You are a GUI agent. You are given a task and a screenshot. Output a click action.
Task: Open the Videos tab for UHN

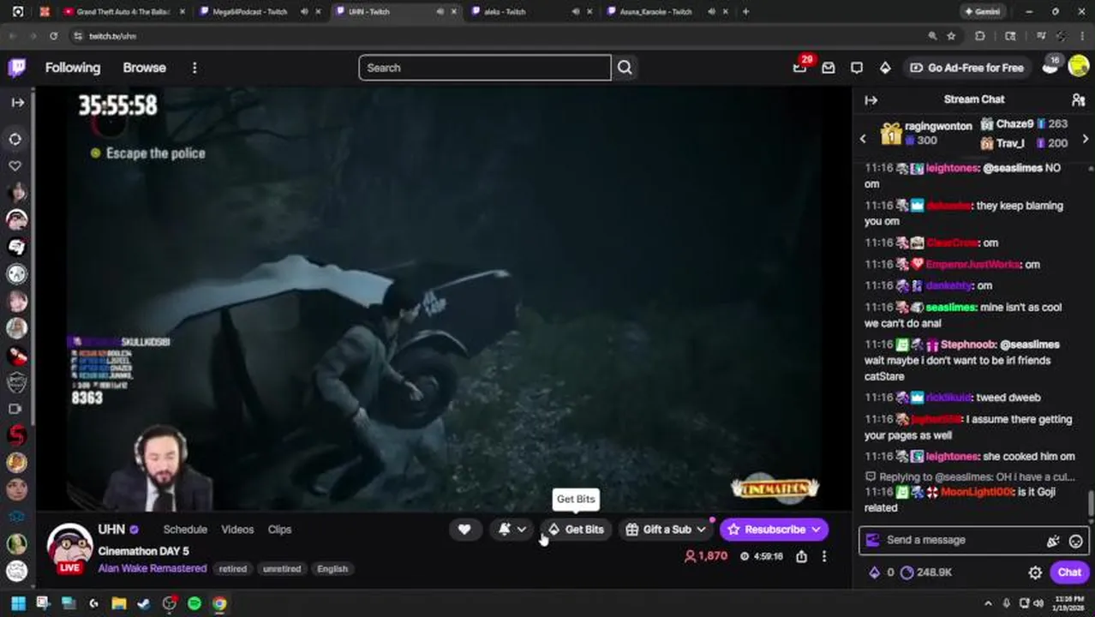point(237,530)
